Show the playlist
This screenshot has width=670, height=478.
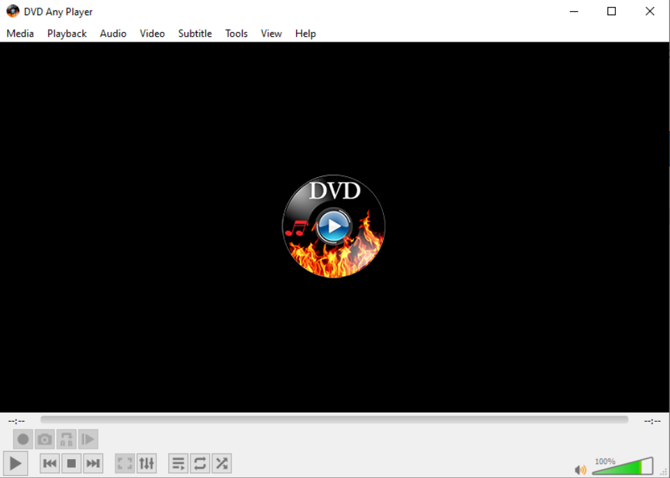tap(178, 463)
